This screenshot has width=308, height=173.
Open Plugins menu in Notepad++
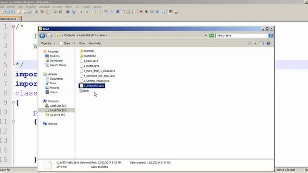point(86,7)
